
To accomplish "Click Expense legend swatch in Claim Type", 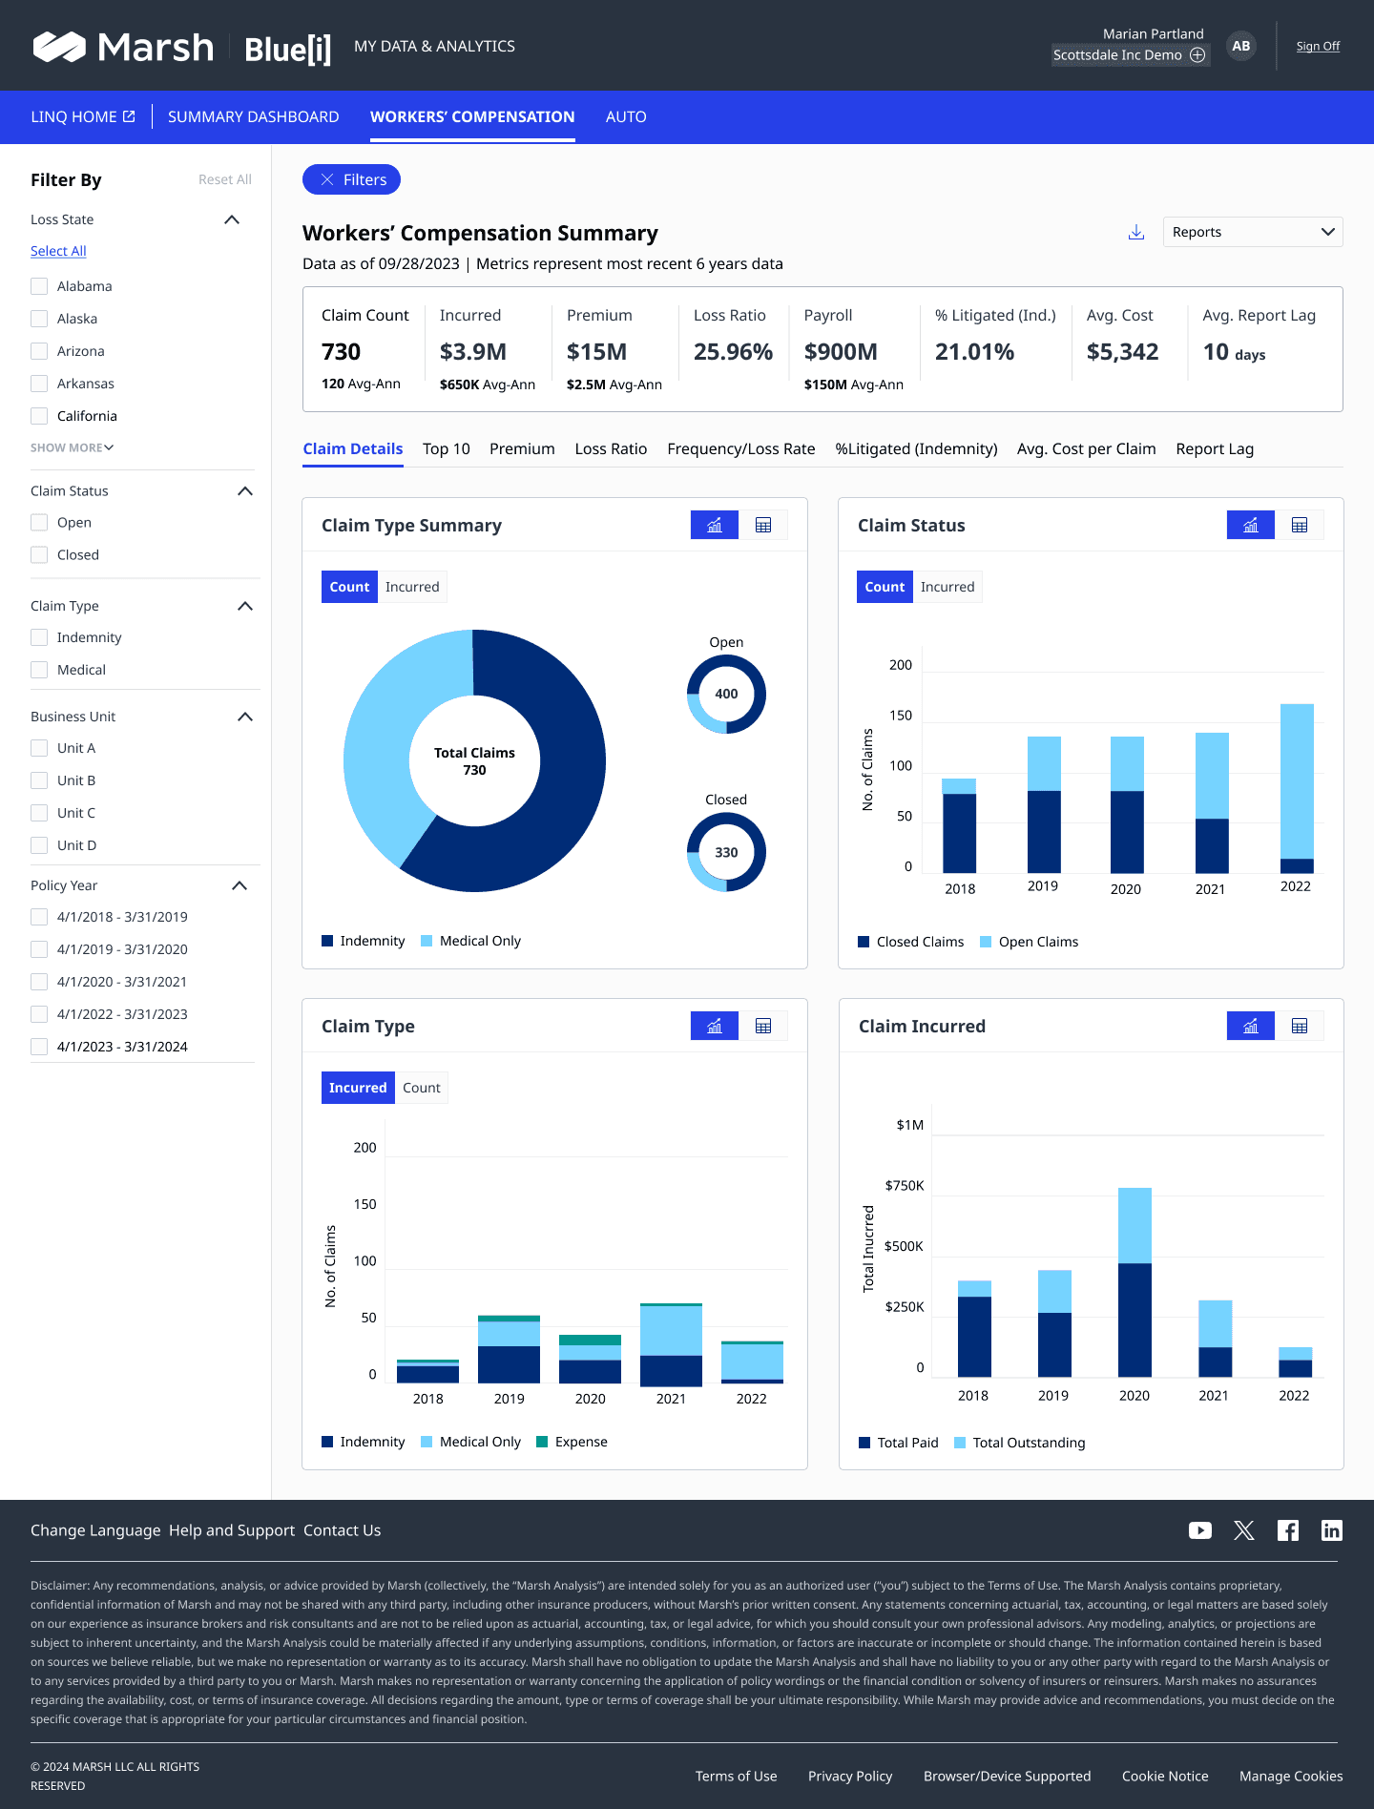I will point(542,1442).
